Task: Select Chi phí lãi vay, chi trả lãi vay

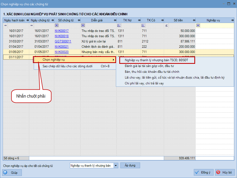Action: pos(148,83)
